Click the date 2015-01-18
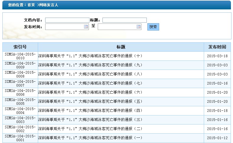233x143 pixels. click(217, 110)
